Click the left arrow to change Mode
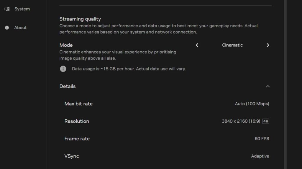Screen dimensions: 302x169 [197, 45]
